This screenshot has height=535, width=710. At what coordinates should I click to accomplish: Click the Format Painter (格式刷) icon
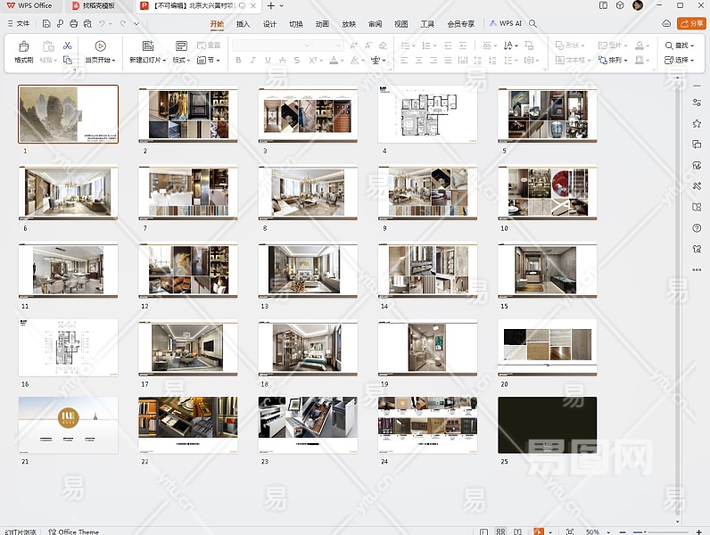pyautogui.click(x=23, y=46)
